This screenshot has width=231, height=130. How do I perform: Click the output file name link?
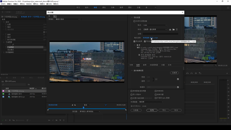[150, 38]
